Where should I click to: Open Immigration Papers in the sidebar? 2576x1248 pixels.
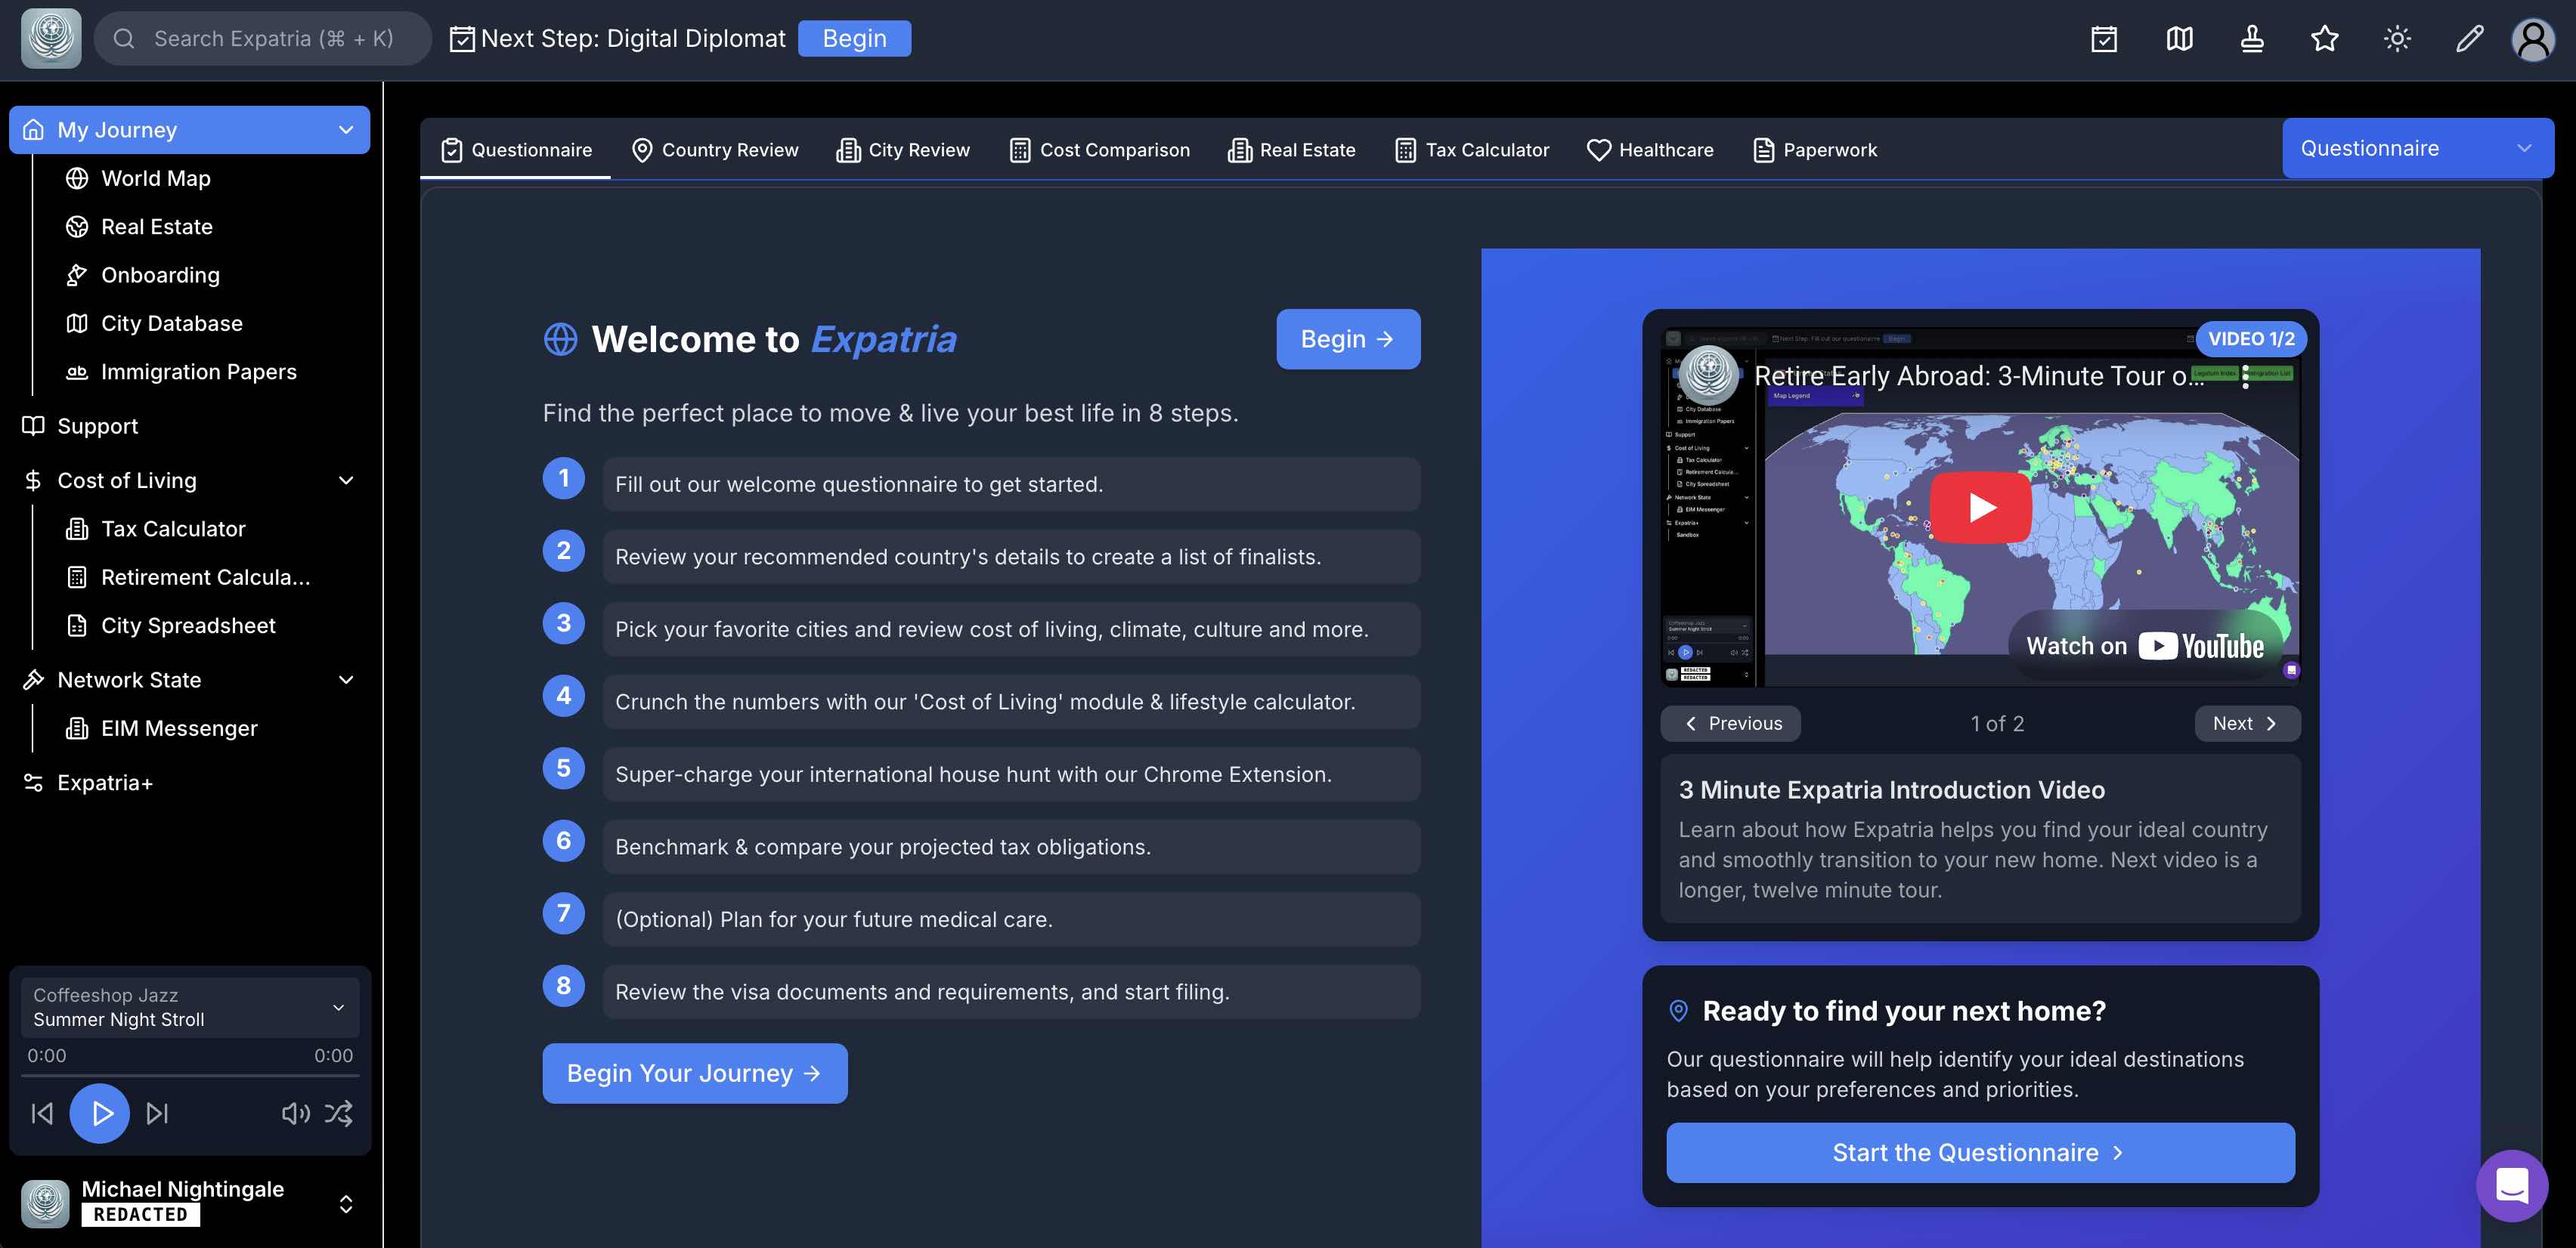pyautogui.click(x=199, y=372)
